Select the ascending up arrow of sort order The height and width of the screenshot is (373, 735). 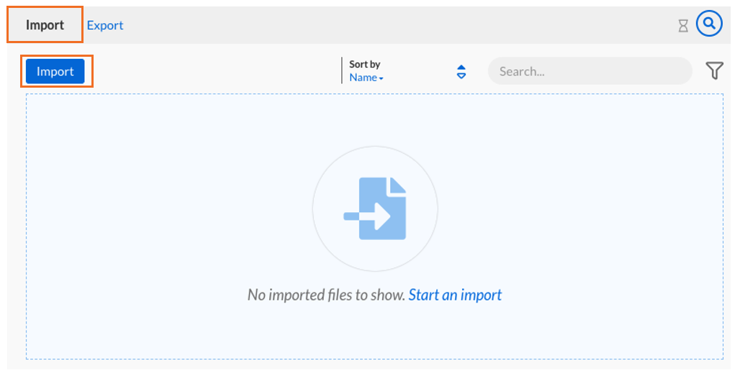461,68
